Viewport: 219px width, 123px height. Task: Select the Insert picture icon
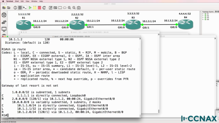point(55,8)
